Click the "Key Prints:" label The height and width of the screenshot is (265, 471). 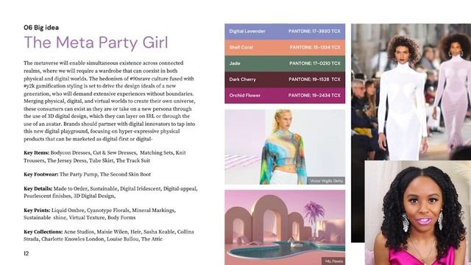point(37,211)
